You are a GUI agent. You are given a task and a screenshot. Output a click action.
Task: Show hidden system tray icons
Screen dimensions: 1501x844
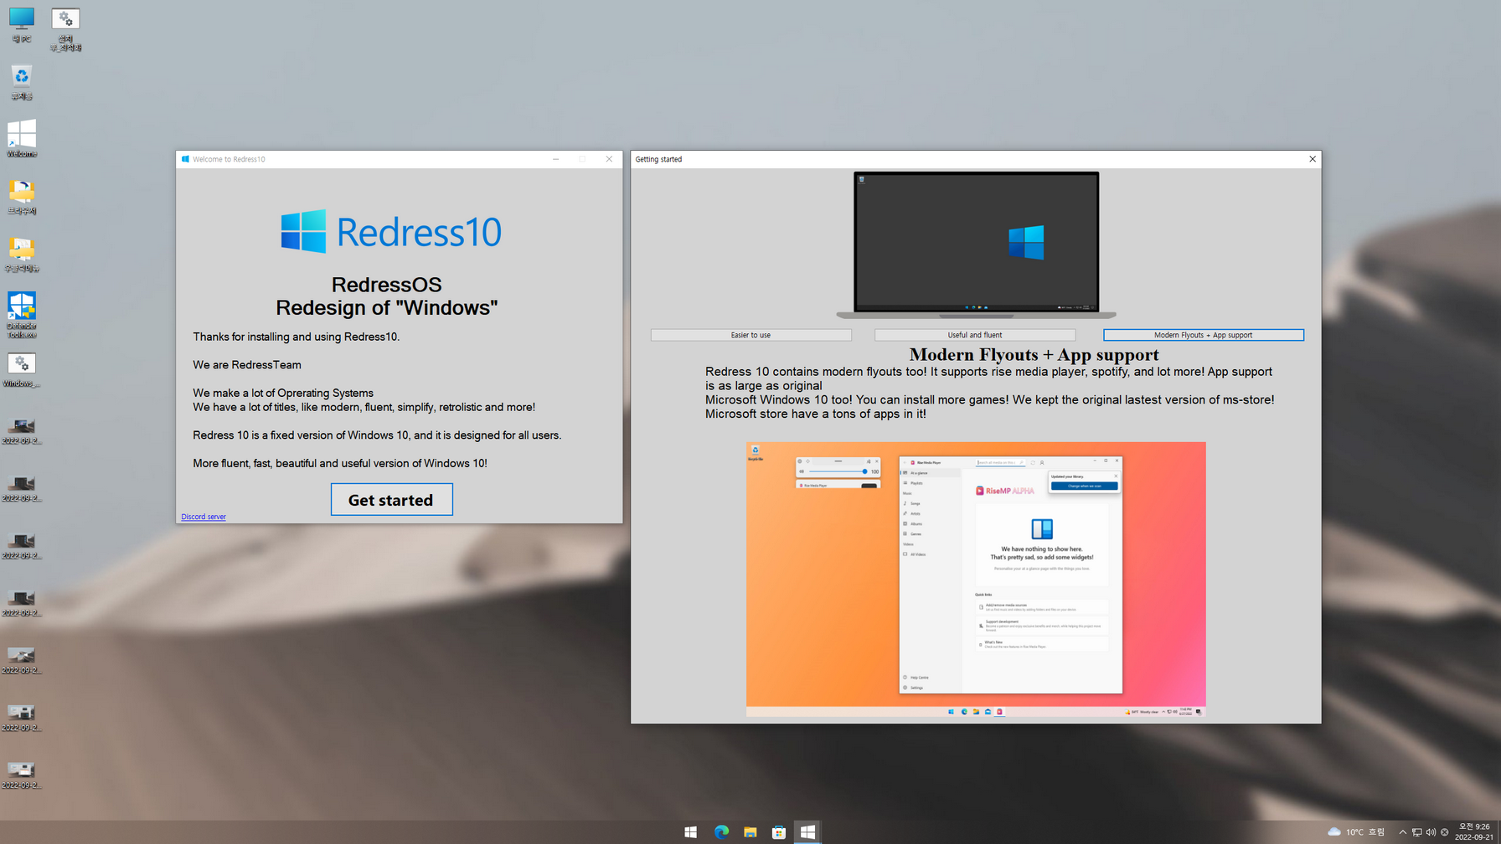[x=1403, y=832]
